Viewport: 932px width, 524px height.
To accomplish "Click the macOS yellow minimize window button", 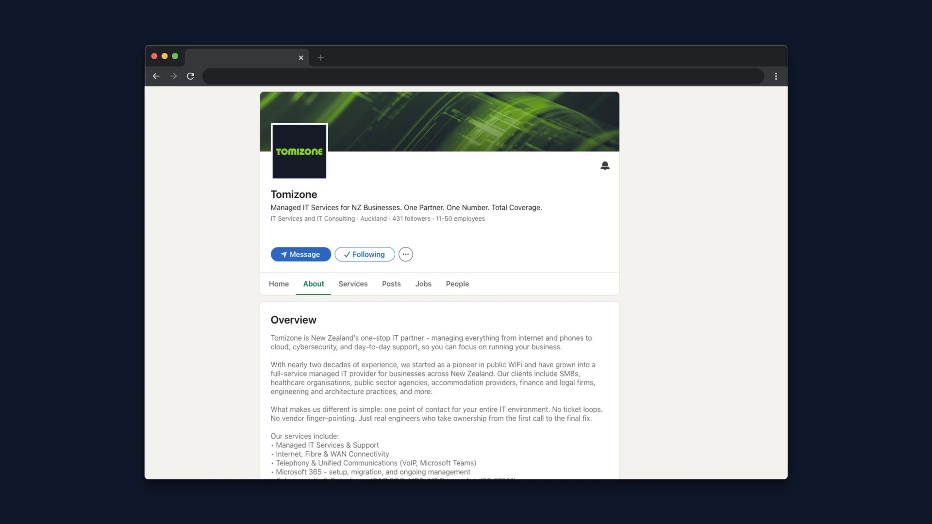I will pyautogui.click(x=165, y=56).
